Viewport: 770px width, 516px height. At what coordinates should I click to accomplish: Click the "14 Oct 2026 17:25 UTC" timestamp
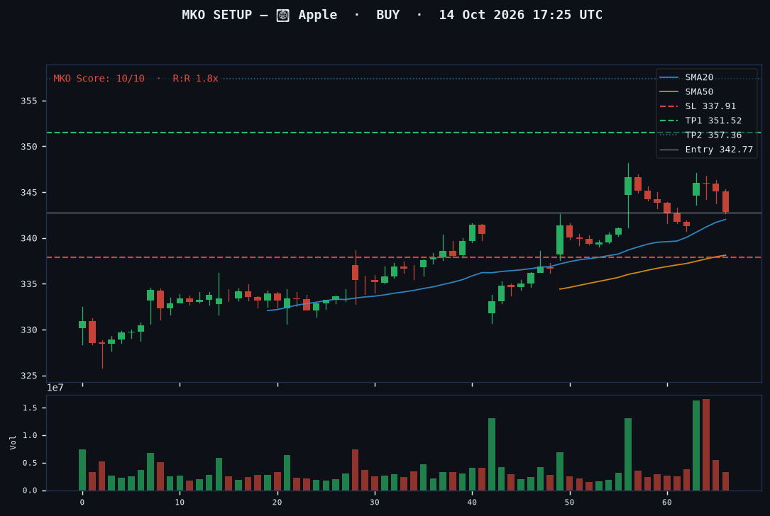coord(520,15)
